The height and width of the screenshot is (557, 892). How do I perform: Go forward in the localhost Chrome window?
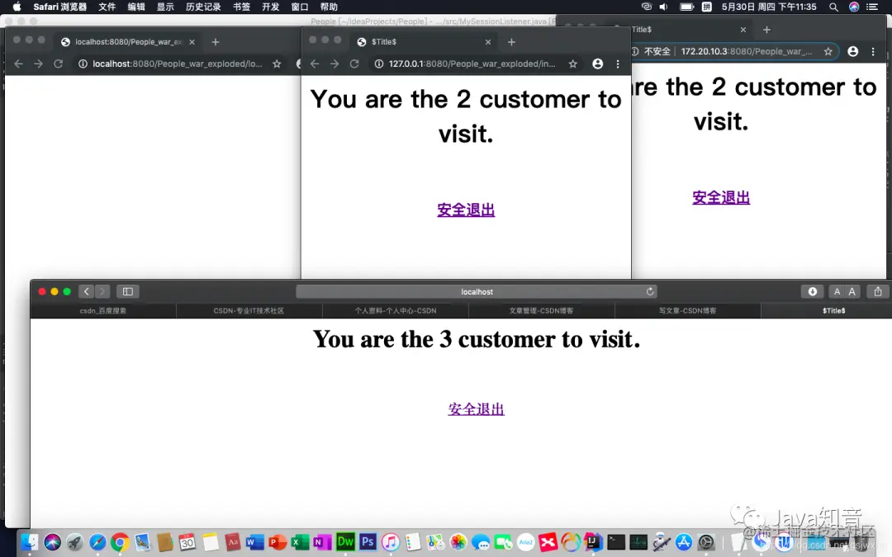pyautogui.click(x=38, y=64)
